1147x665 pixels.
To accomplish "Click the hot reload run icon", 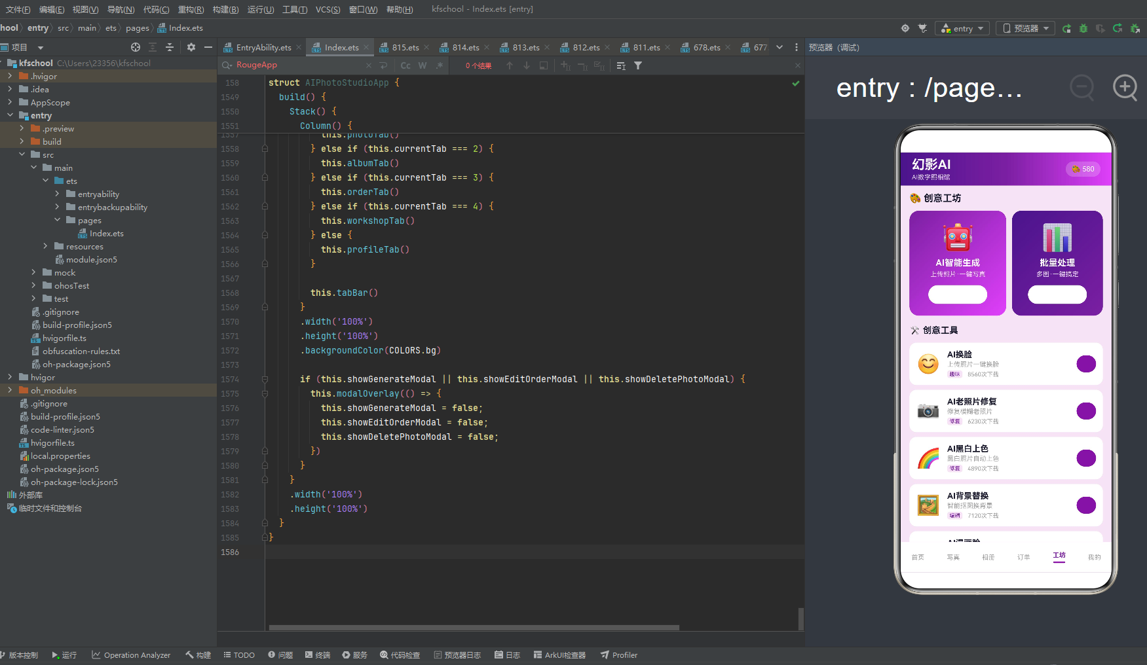I will [x=1118, y=28].
